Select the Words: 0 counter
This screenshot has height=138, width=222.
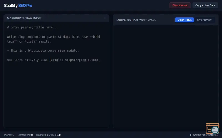(9, 135)
